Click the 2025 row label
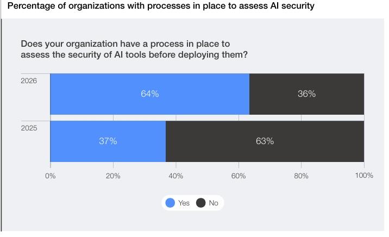Viewport: 389px width, 237px height. pos(29,128)
